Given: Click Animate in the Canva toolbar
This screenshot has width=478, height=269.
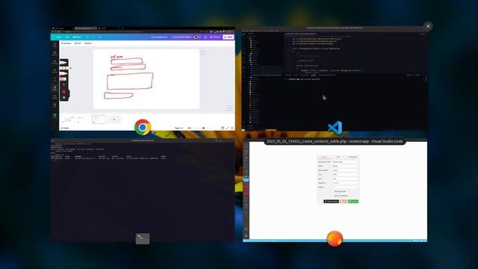Looking at the screenshot, I should [66, 43].
